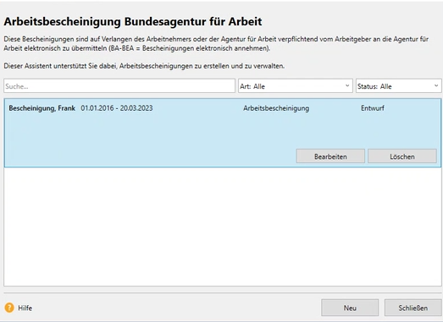
Task: Click the heading Arbeitsbescheinigung Bundesagentur für Arbeit
Action: pyautogui.click(x=133, y=22)
